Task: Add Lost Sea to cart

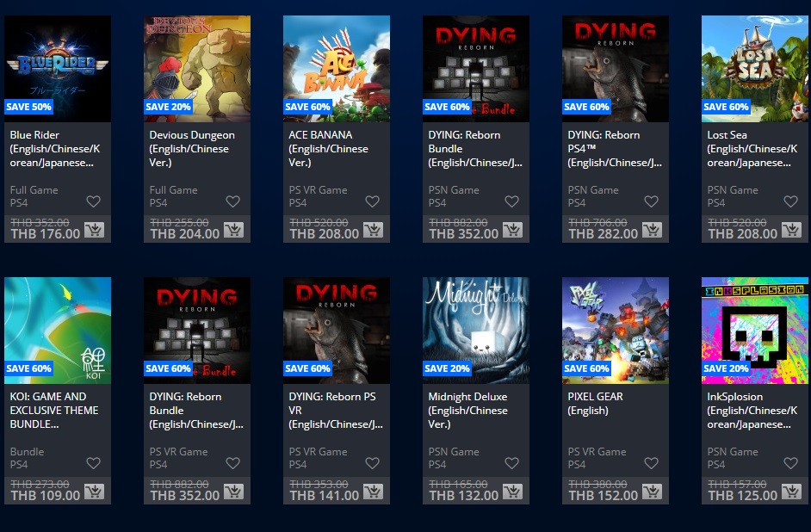Action: (791, 230)
